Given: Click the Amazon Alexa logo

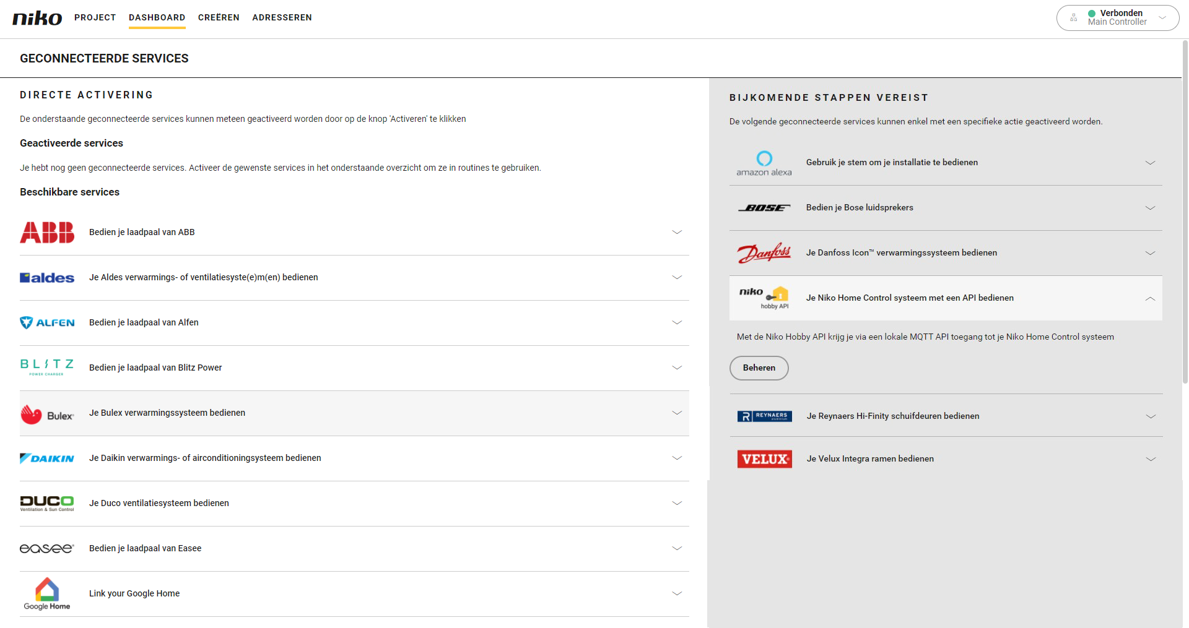Looking at the screenshot, I should coord(764,163).
